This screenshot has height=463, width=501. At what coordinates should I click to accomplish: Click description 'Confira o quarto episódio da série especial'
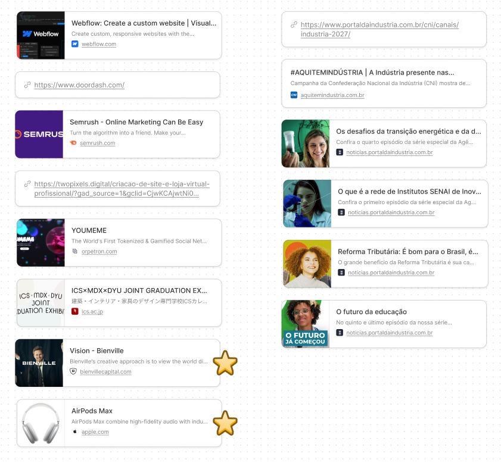[404, 142]
